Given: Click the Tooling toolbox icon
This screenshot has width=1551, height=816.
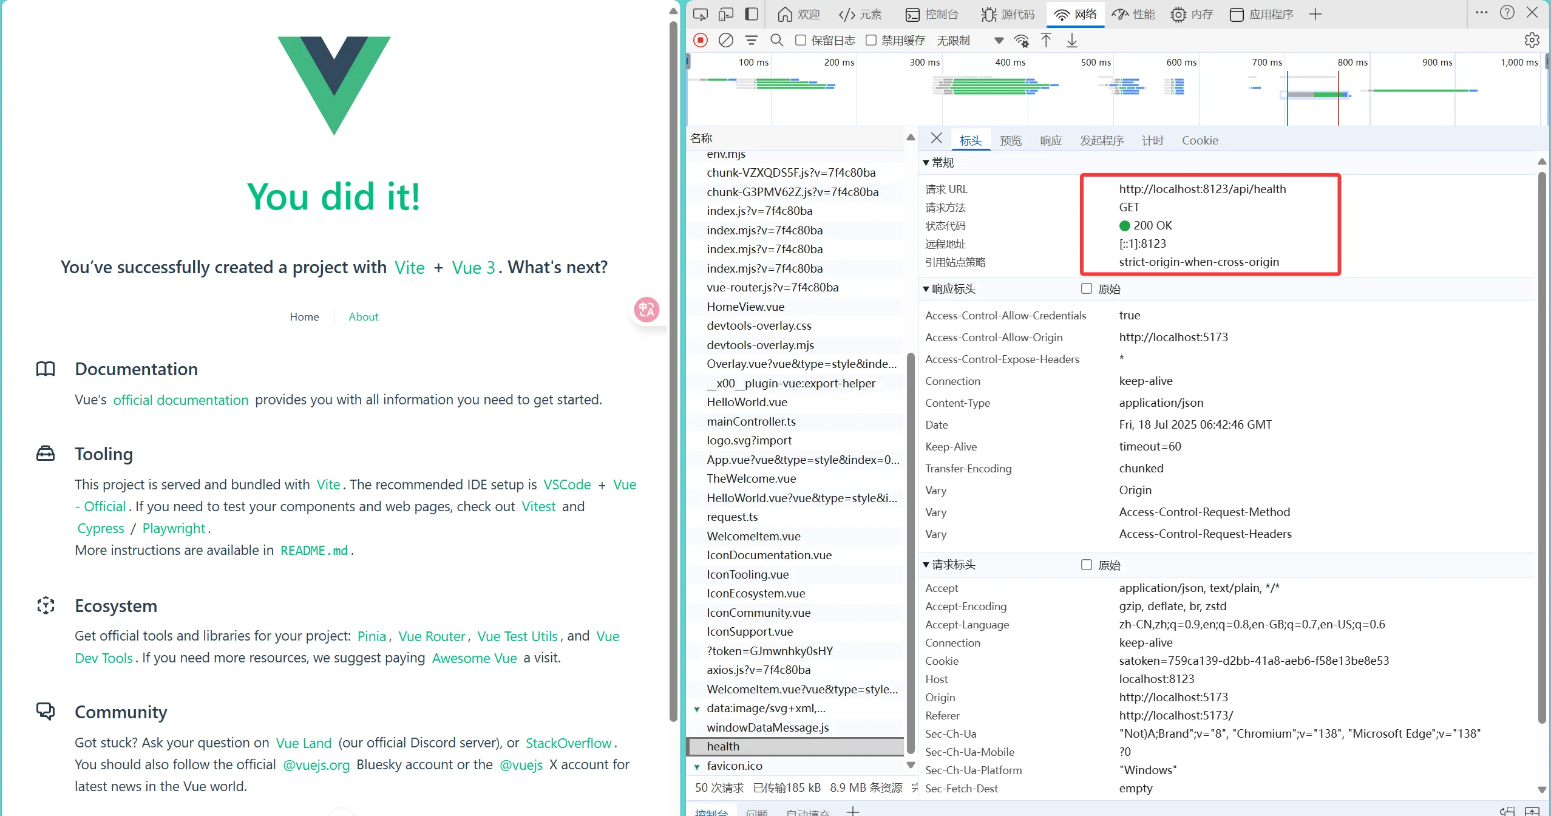Looking at the screenshot, I should click(46, 454).
